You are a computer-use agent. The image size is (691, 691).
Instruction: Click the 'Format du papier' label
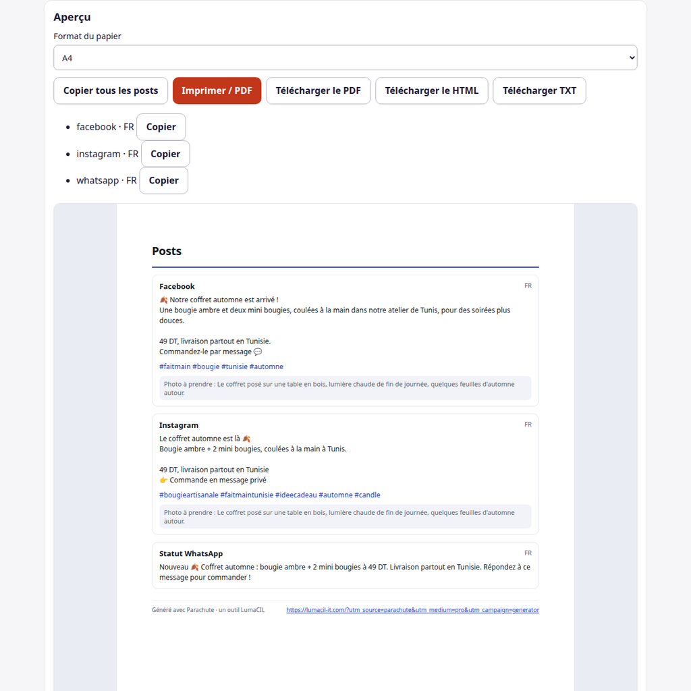tap(87, 36)
